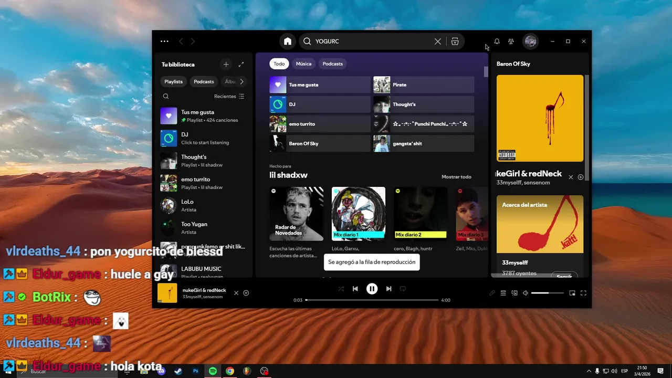Select the Todo filter chip
Viewport: 672px width, 378px height.
click(279, 64)
